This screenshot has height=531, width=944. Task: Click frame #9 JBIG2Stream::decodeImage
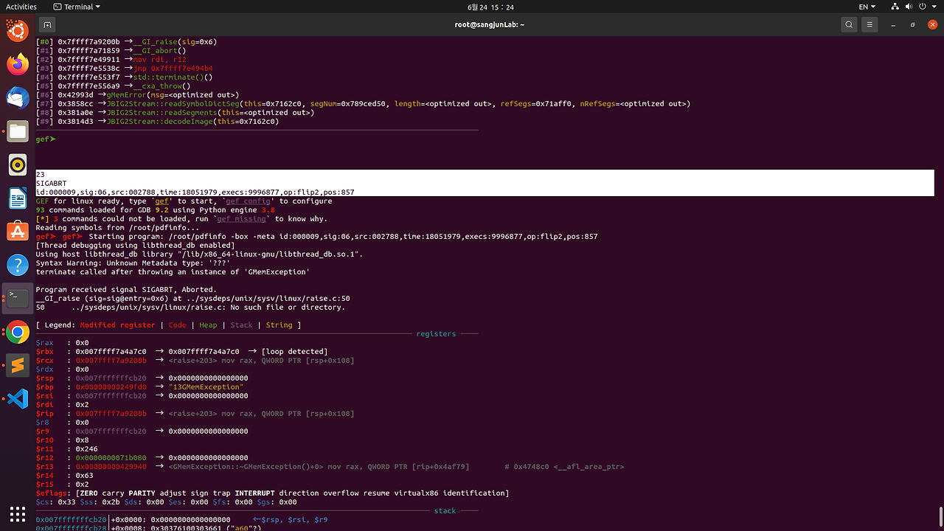[157, 122]
